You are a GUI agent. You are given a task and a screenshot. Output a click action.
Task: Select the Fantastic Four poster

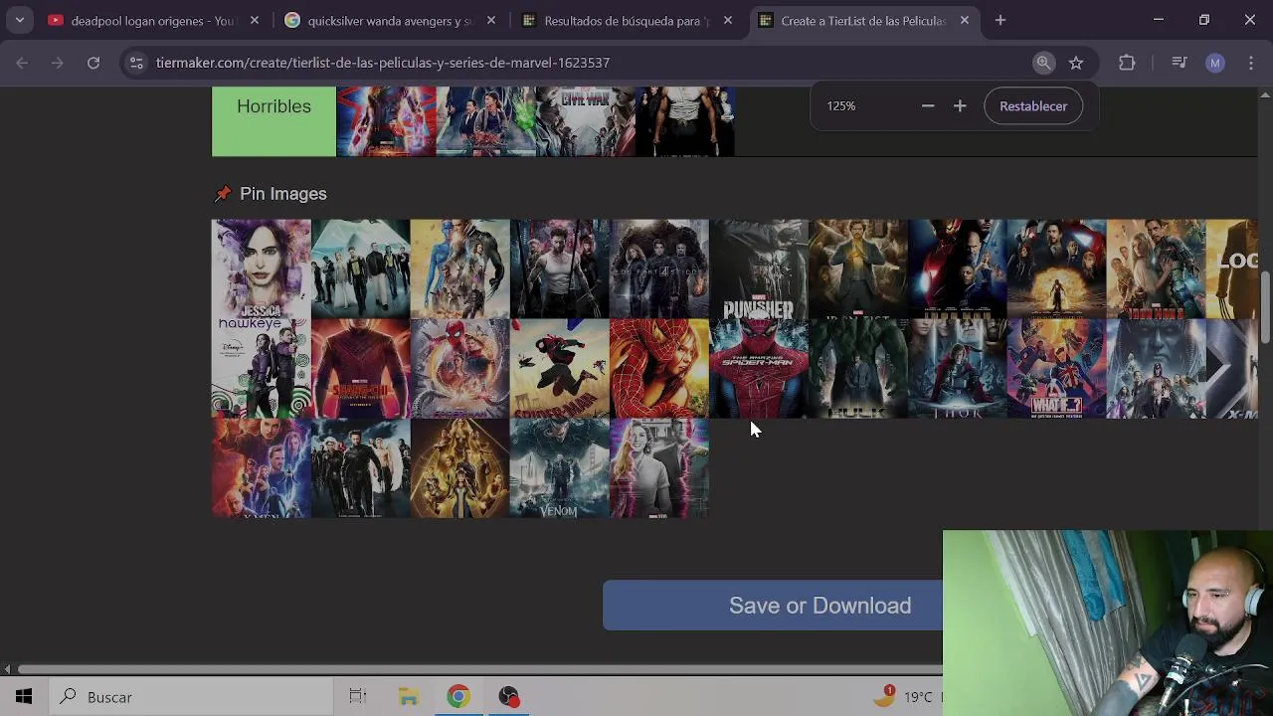click(659, 268)
